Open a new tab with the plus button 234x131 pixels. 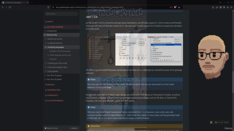pos(32,3)
